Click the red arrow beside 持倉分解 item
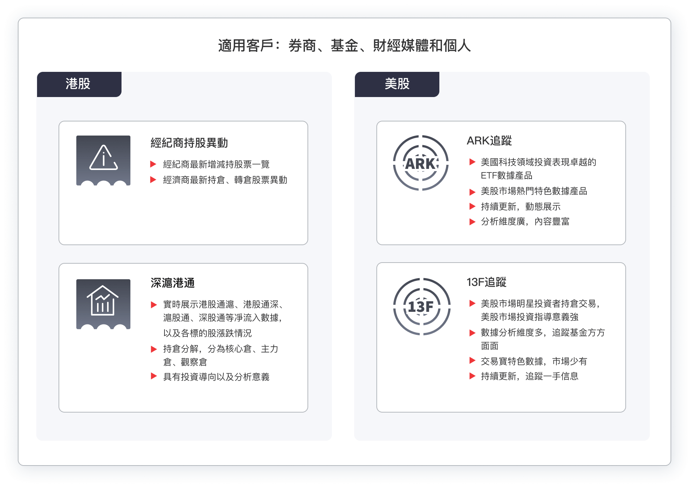Image resolution: width=692 pixels, height=487 pixels. coord(153,348)
